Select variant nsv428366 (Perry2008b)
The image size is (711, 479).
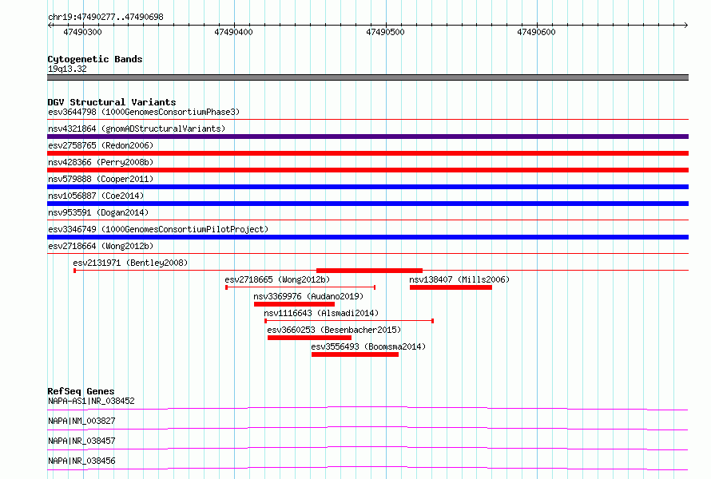coord(101,162)
